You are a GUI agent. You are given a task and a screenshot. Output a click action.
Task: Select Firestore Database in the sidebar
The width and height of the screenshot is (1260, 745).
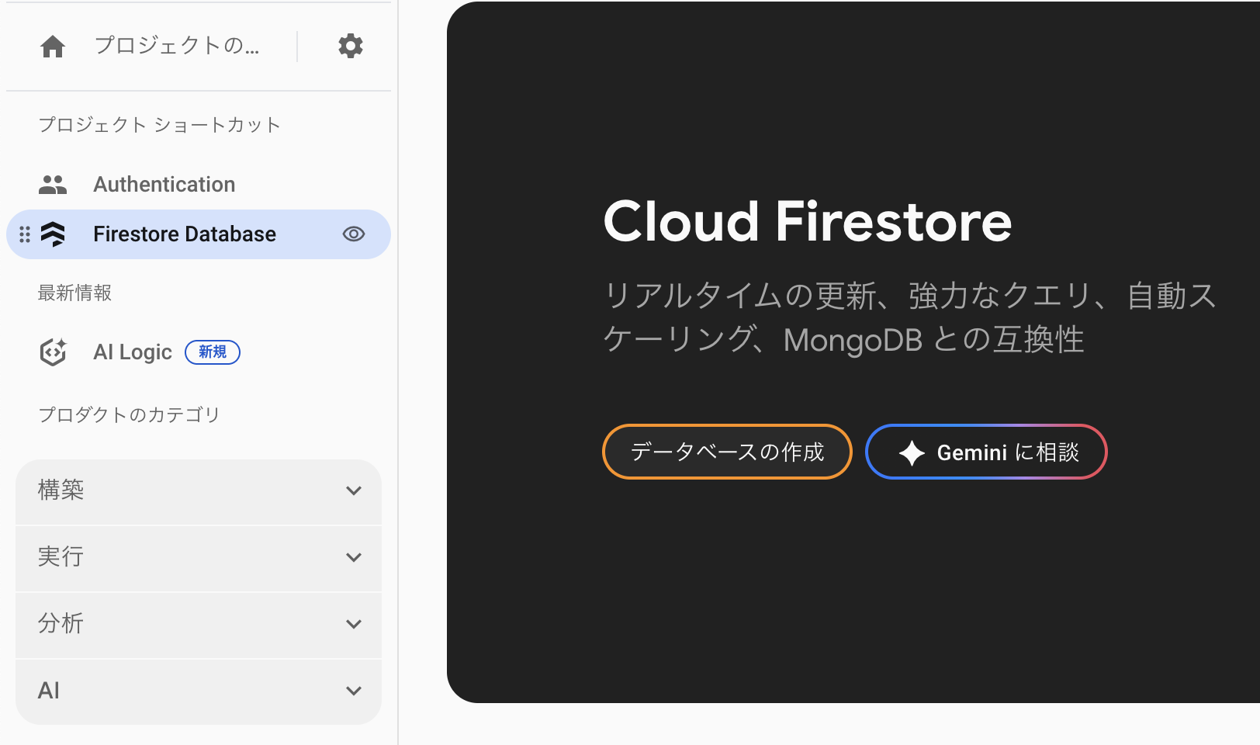pyautogui.click(x=185, y=234)
